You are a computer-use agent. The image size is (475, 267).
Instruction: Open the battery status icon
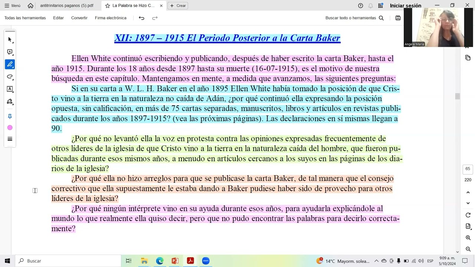click(406, 261)
